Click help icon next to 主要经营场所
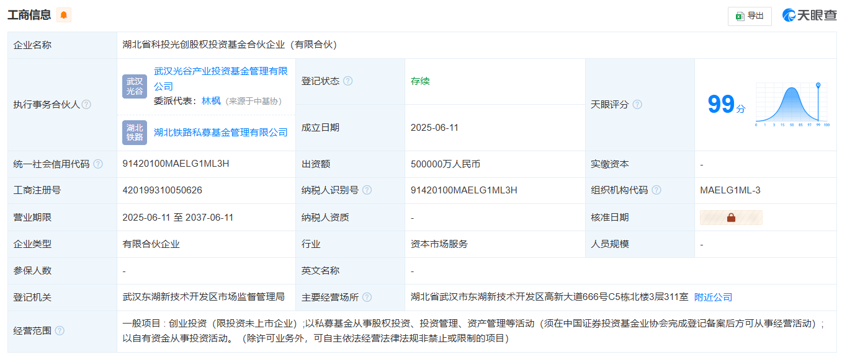 click(x=367, y=297)
